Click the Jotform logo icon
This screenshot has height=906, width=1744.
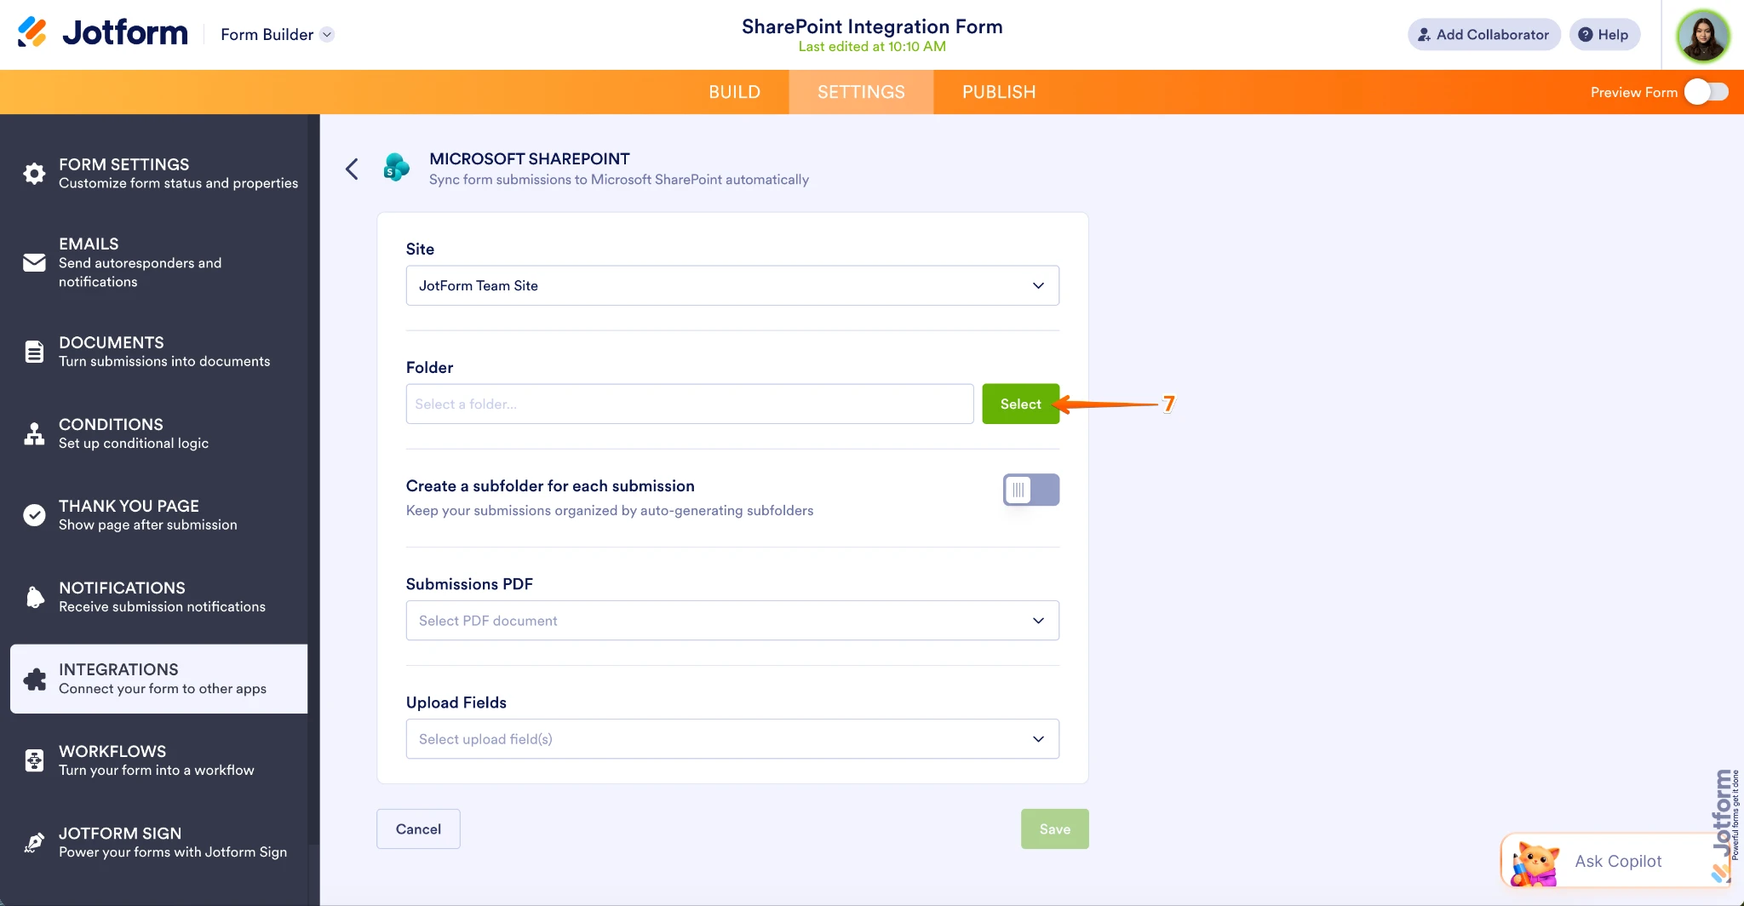pyautogui.click(x=32, y=32)
